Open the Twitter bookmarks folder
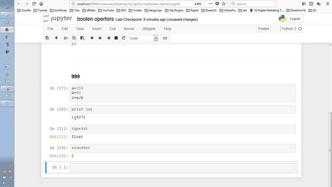 (x=135, y=10)
